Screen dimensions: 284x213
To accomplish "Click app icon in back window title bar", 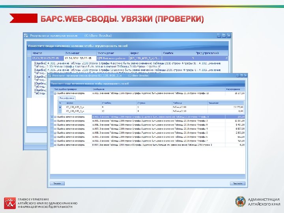I will pos(26,35).
